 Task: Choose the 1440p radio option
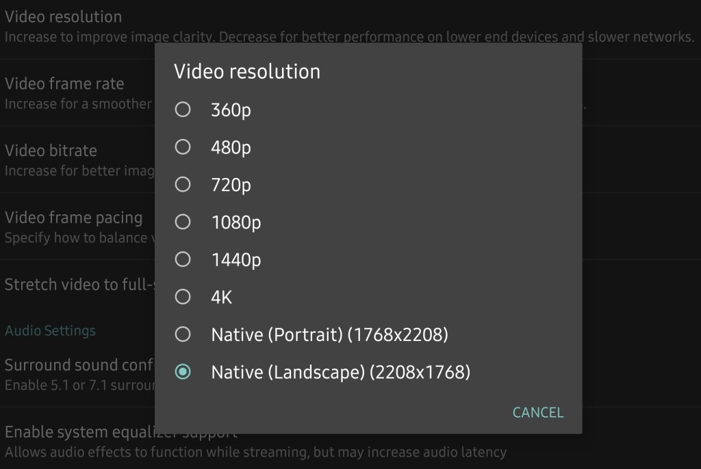click(x=183, y=259)
